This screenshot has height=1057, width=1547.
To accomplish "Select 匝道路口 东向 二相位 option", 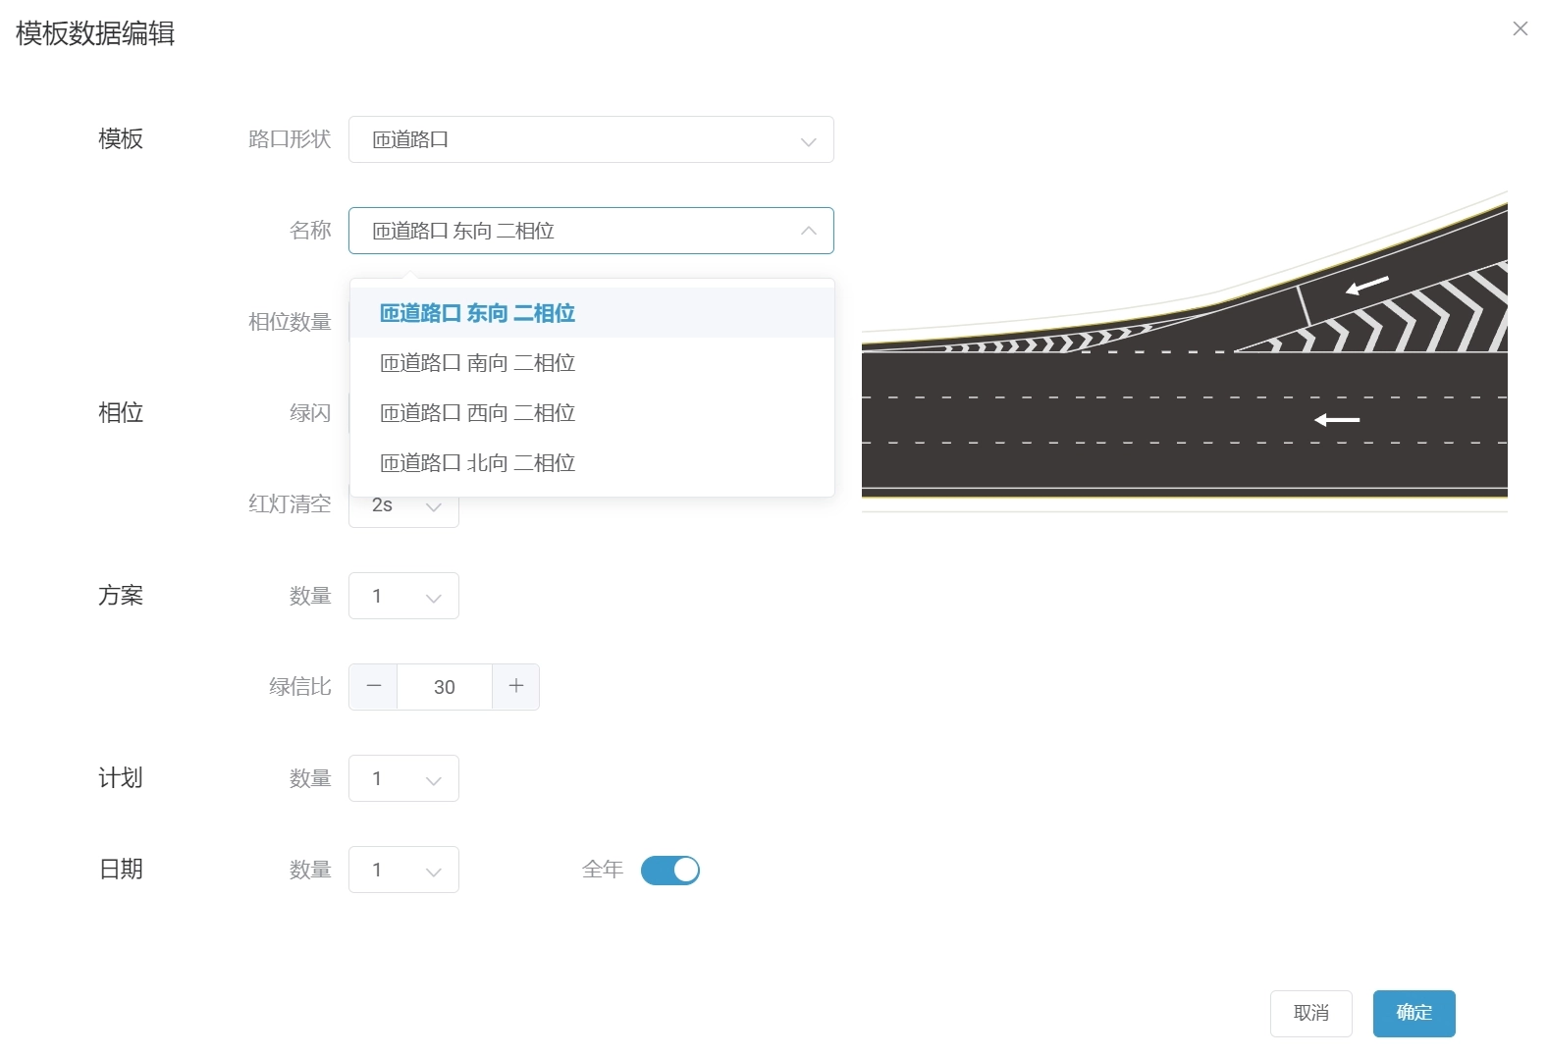I will 478,313.
